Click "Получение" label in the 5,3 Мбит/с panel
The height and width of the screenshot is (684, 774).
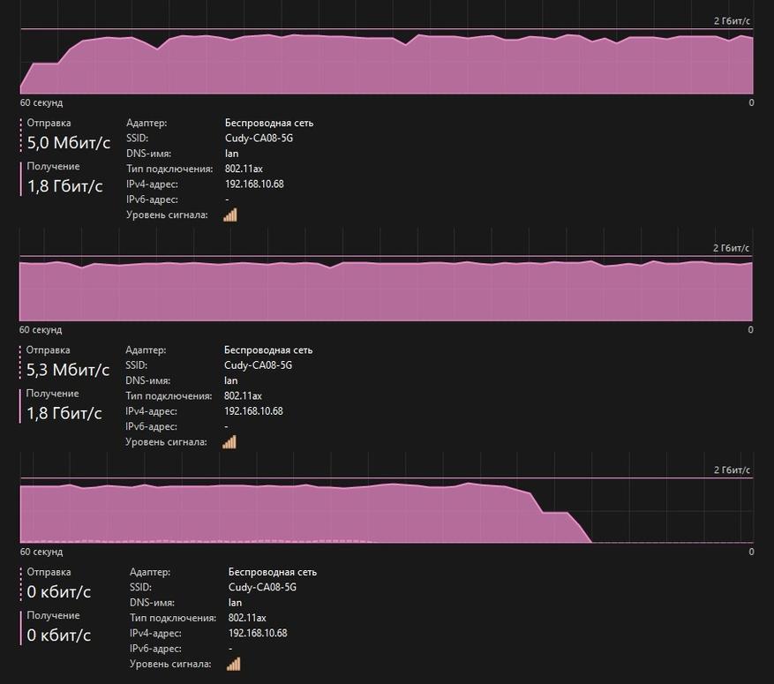tap(52, 394)
